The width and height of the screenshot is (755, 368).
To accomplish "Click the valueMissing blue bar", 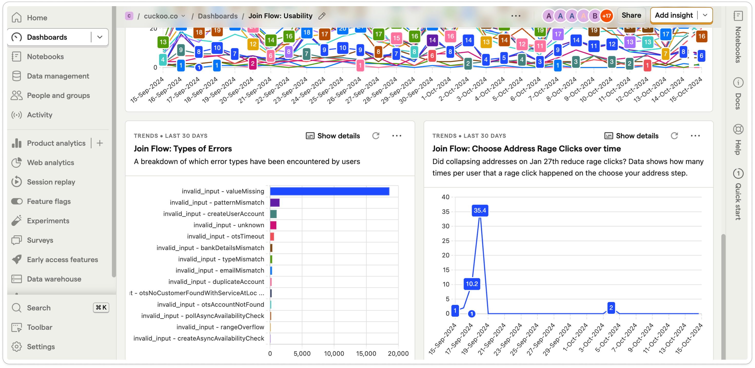I will coord(329,191).
